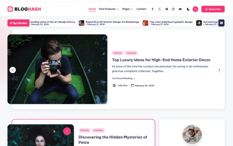Open the Petra post woman image
The width and height of the screenshot is (233, 146).
pos(41,135)
